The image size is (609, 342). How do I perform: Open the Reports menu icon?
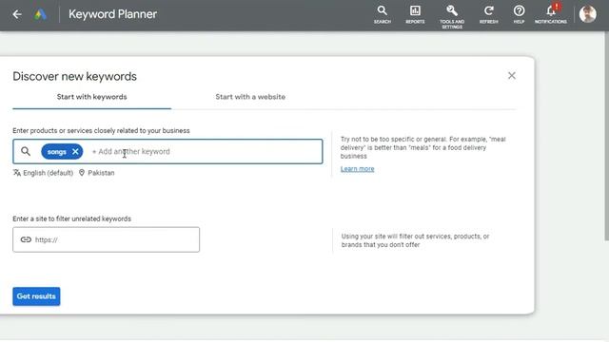[x=415, y=15]
